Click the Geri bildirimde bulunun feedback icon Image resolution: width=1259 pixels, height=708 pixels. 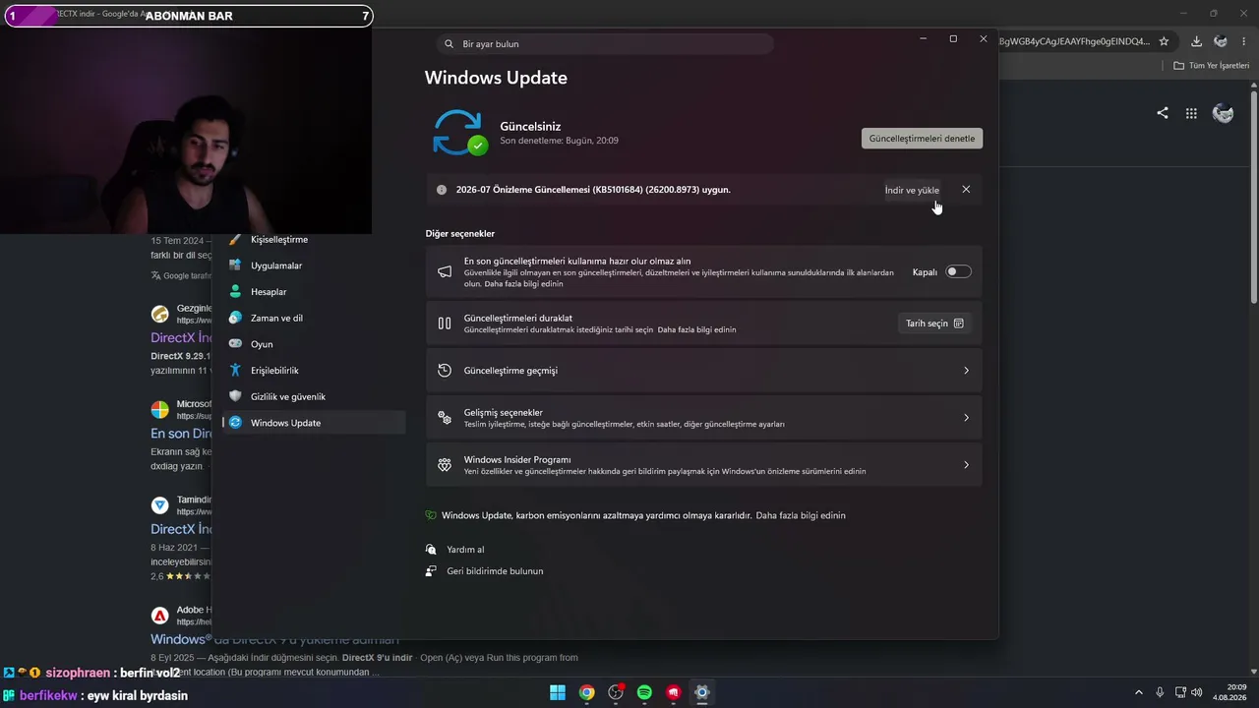coord(431,571)
